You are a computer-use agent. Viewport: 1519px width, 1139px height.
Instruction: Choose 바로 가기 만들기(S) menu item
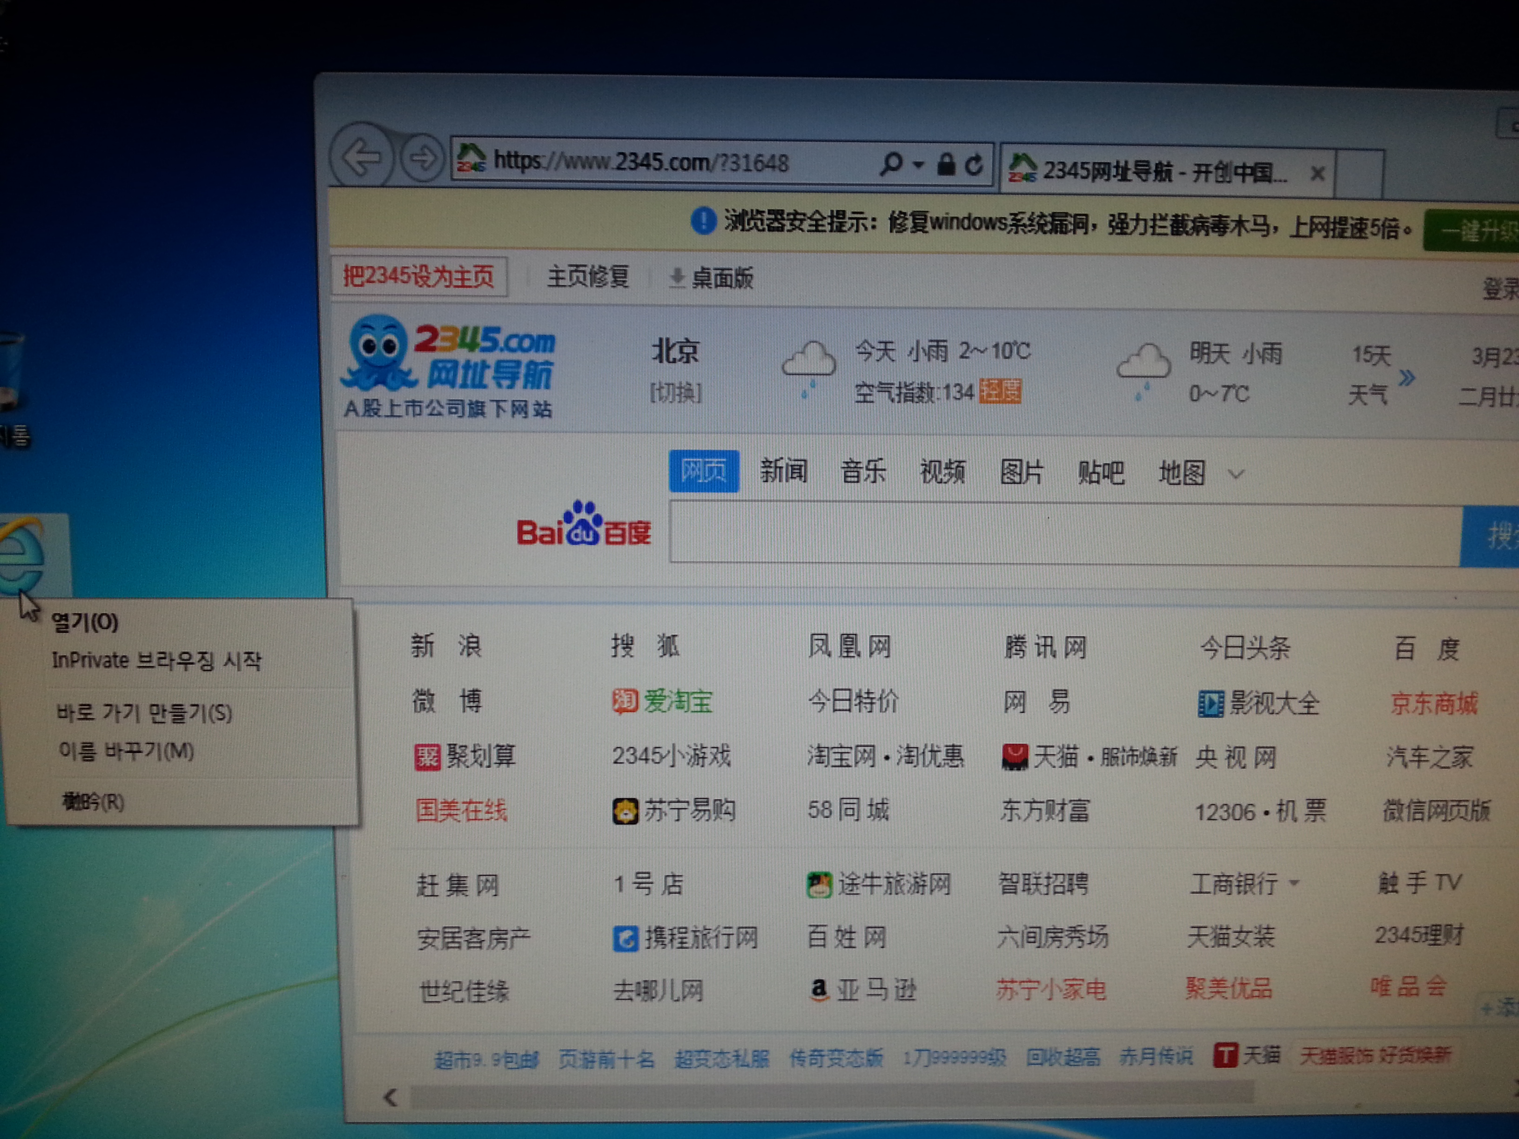144,713
